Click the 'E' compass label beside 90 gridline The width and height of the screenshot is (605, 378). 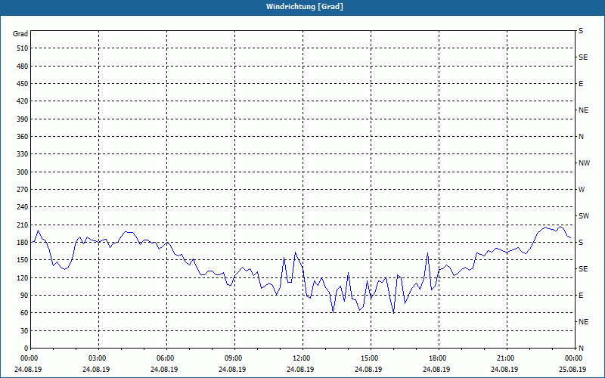(581, 295)
